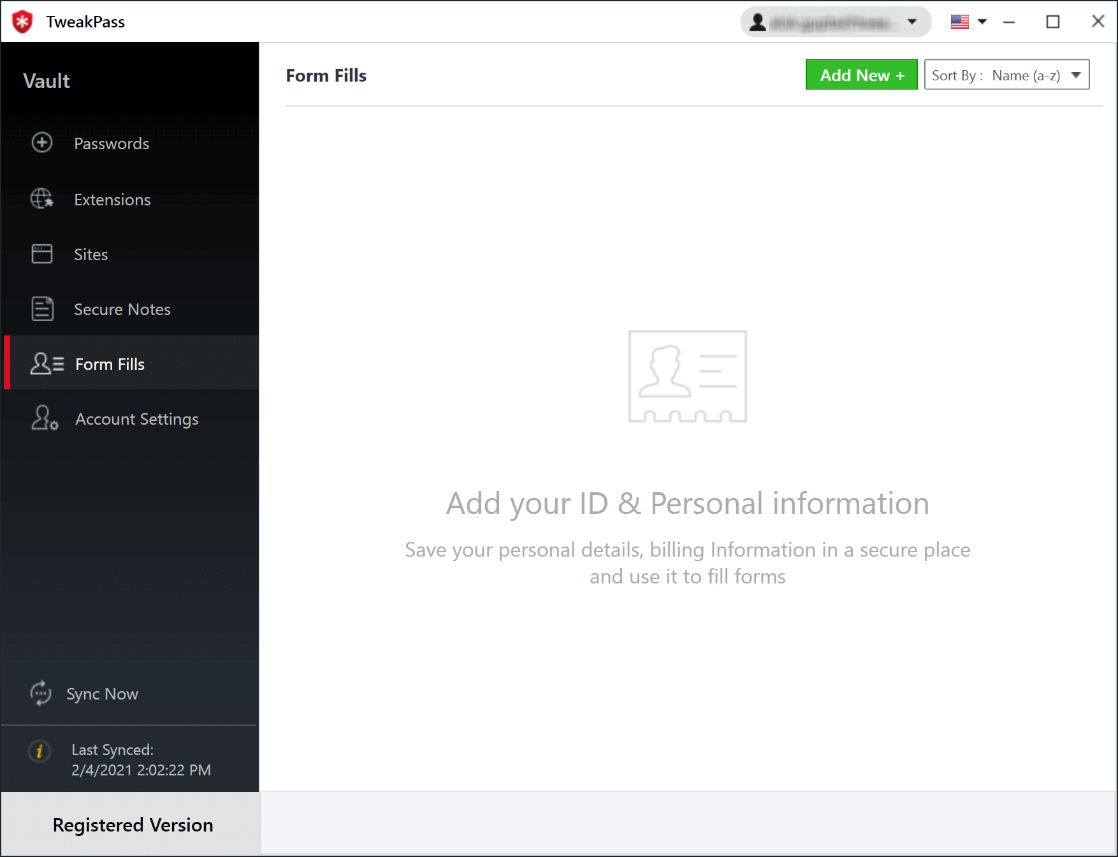Open the Sort By dropdown
1118x857 pixels.
click(x=1006, y=75)
